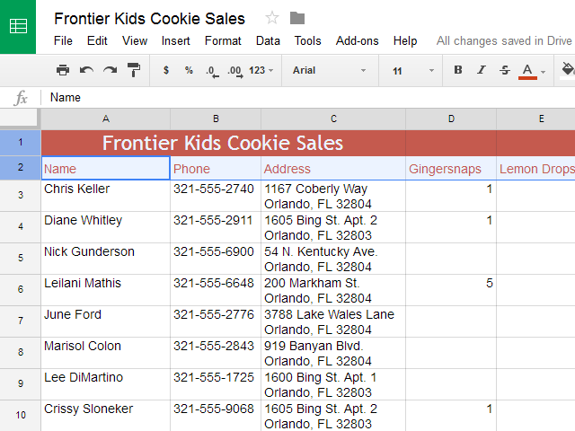Screen dimensions: 575x431
Task: Open the Sheets home icon
Action: click(x=18, y=26)
